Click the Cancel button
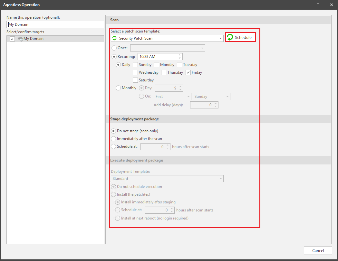This screenshot has width=338, height=261. coord(318,250)
